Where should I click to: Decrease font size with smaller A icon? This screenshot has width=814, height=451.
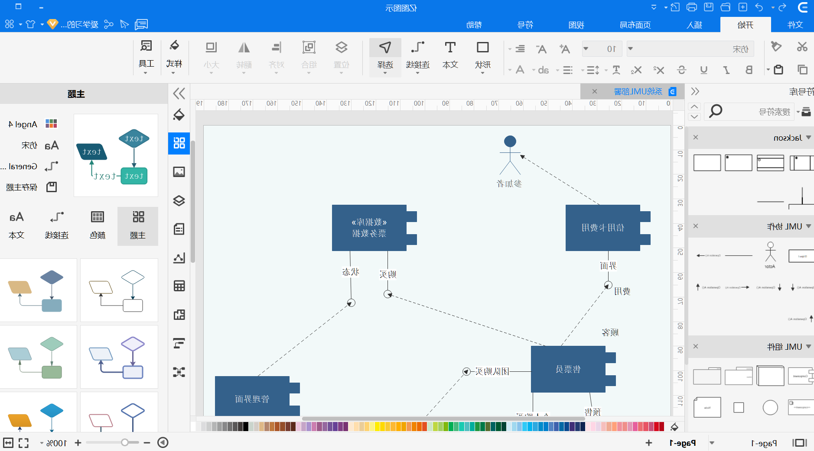pos(541,49)
